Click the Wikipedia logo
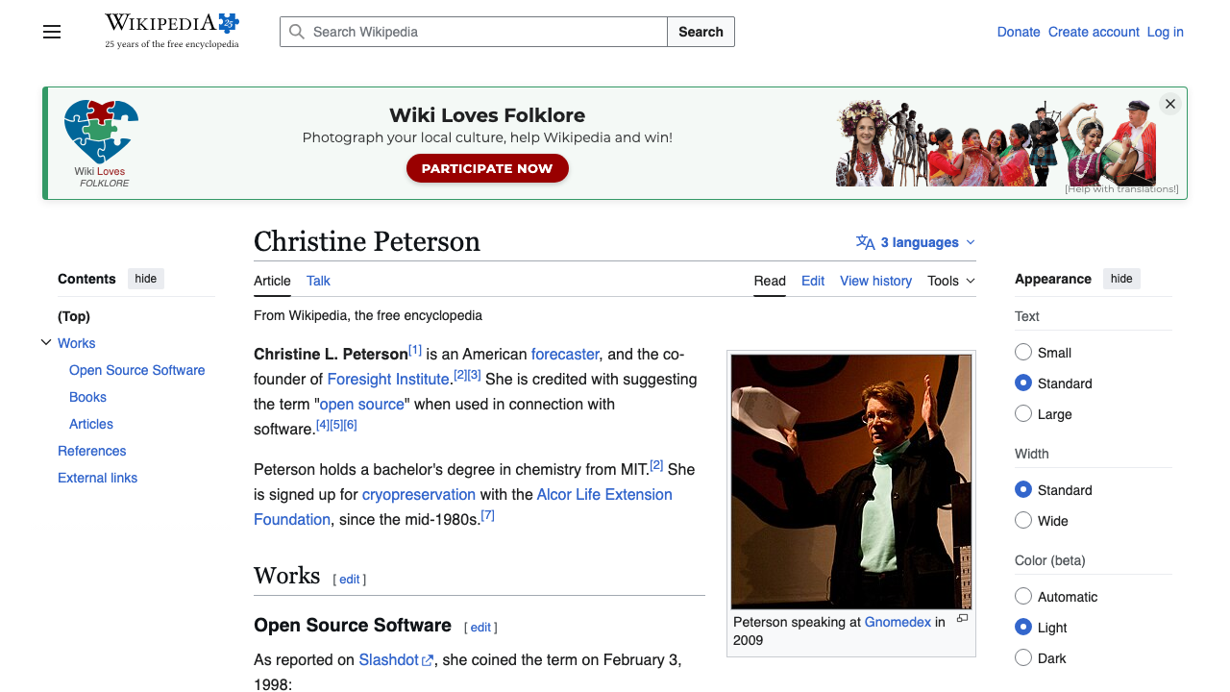The image size is (1230, 692). tap(172, 31)
